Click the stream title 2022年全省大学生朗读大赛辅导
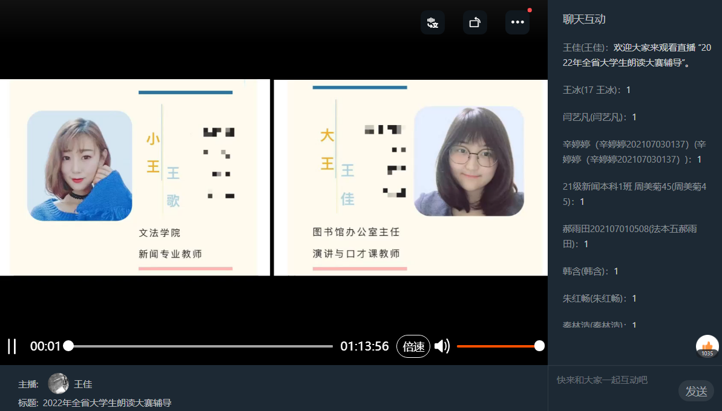The image size is (722, 411). (107, 403)
